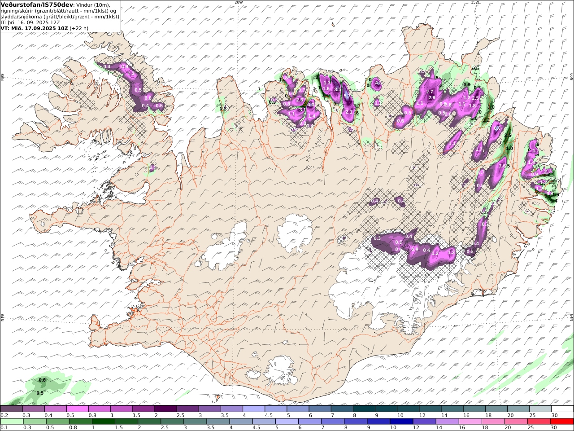
Task: Select the dark teal 8 swatch in upper legend
Action: pyautogui.click(x=363, y=409)
